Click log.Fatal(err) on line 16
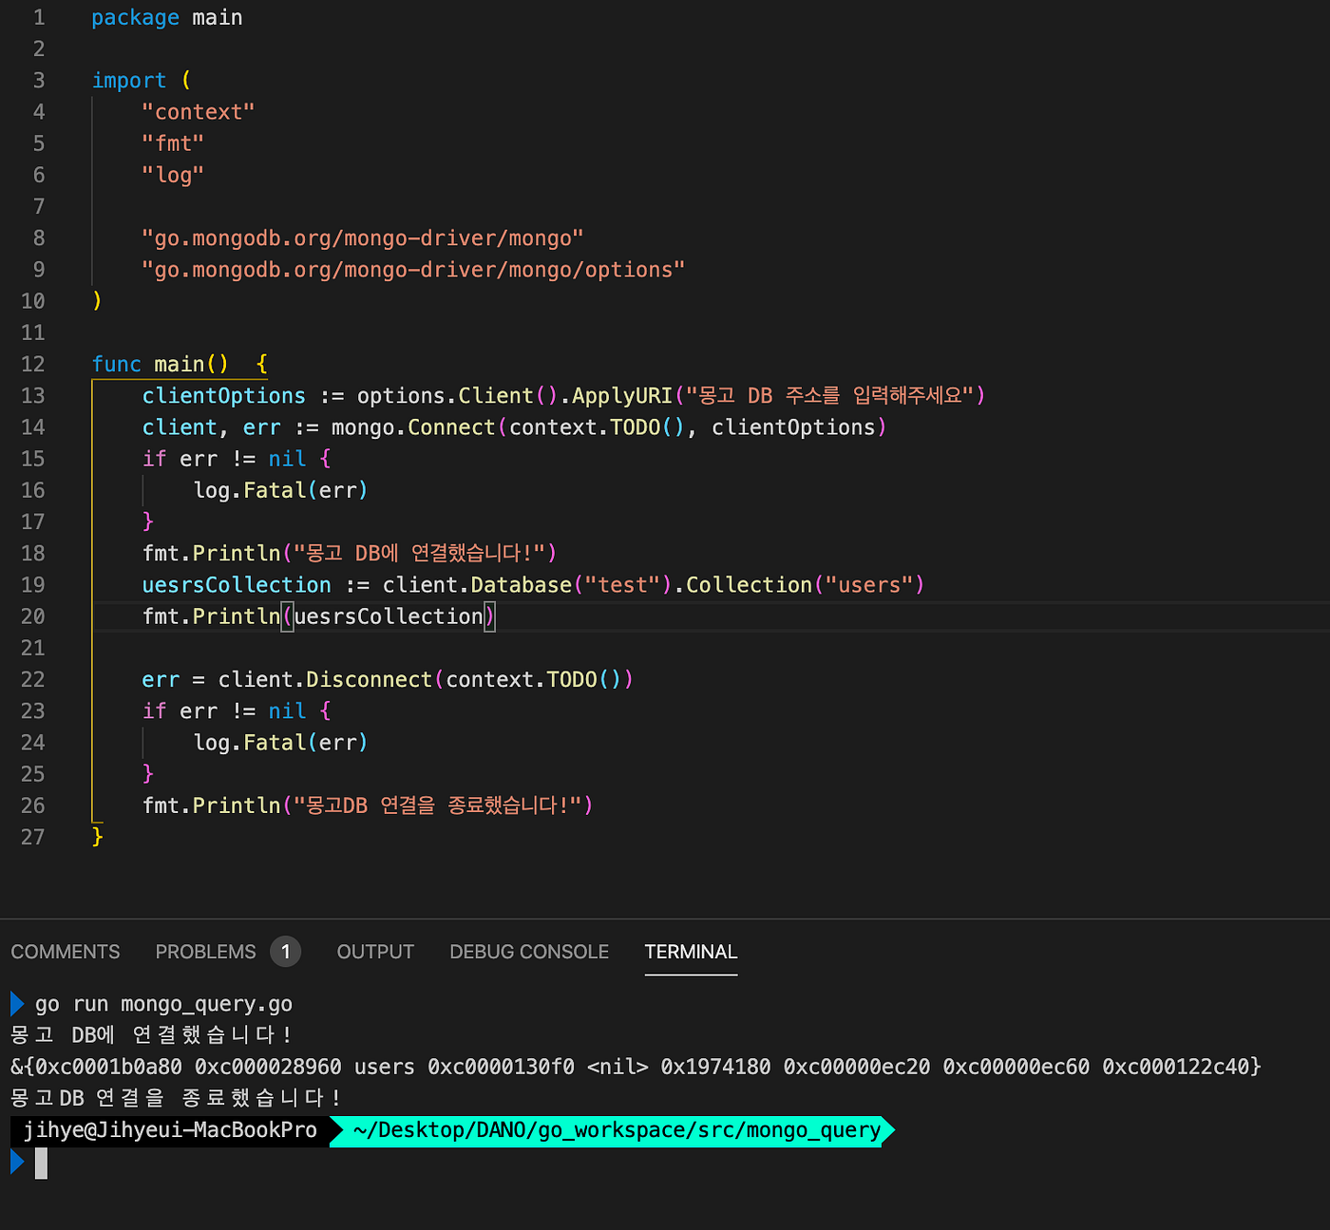The width and height of the screenshot is (1330, 1230). [x=280, y=490]
